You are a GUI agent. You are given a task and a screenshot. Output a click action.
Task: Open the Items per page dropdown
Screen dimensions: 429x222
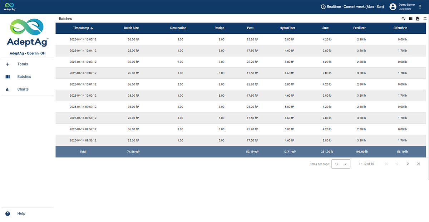[x=341, y=164]
